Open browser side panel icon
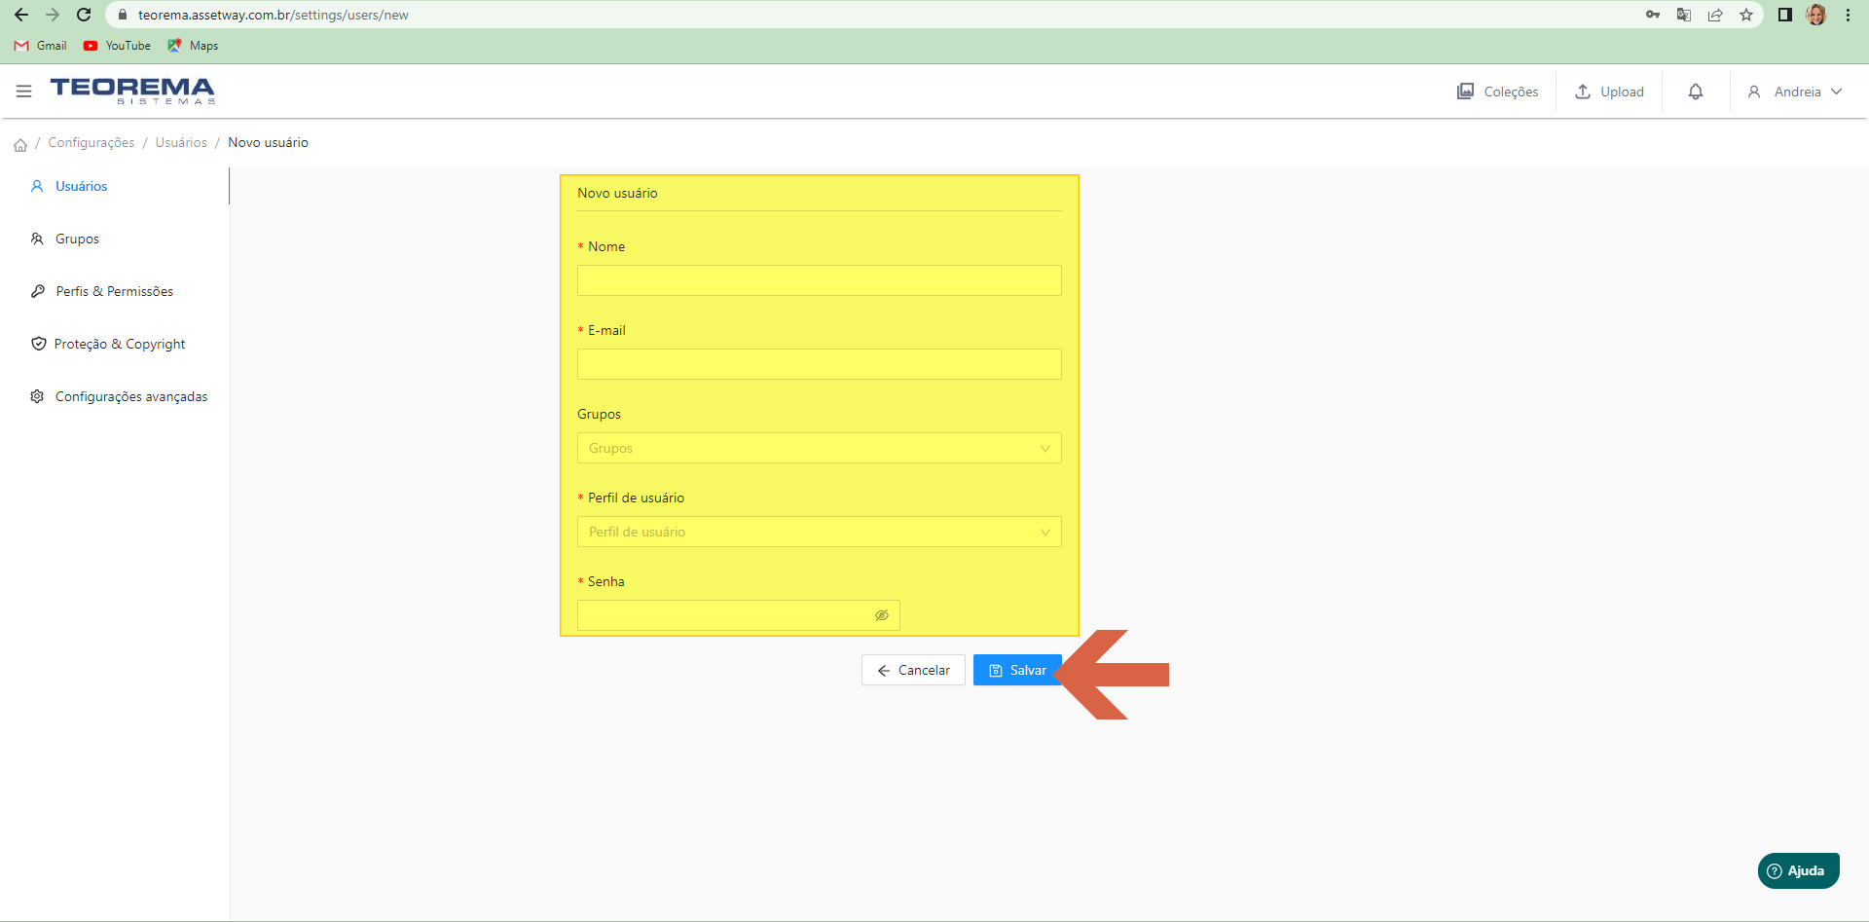 pyautogui.click(x=1785, y=15)
